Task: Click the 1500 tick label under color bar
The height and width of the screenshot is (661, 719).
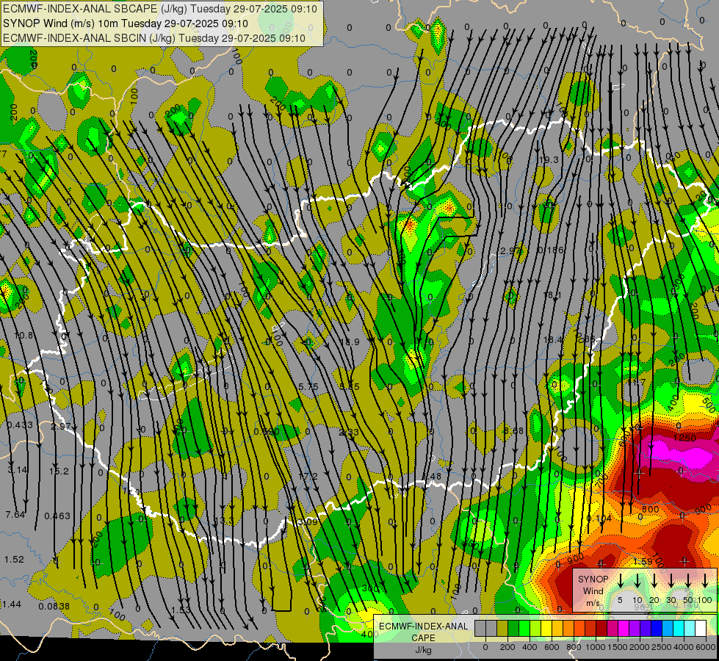Action: click(618, 647)
